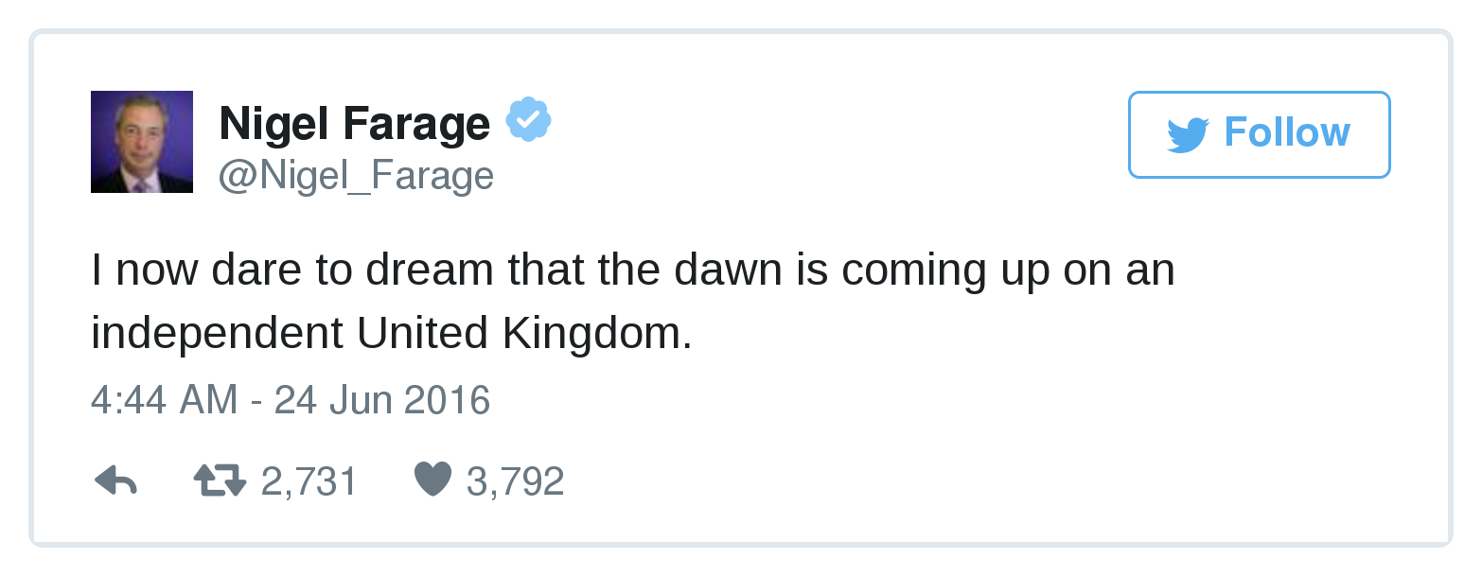Click the text 'independent United Kingdom.'
The width and height of the screenshot is (1482, 576).
392,333
